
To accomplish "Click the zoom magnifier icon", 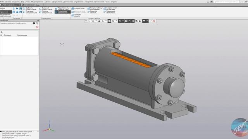I will pyautogui.click(x=93, y=21).
